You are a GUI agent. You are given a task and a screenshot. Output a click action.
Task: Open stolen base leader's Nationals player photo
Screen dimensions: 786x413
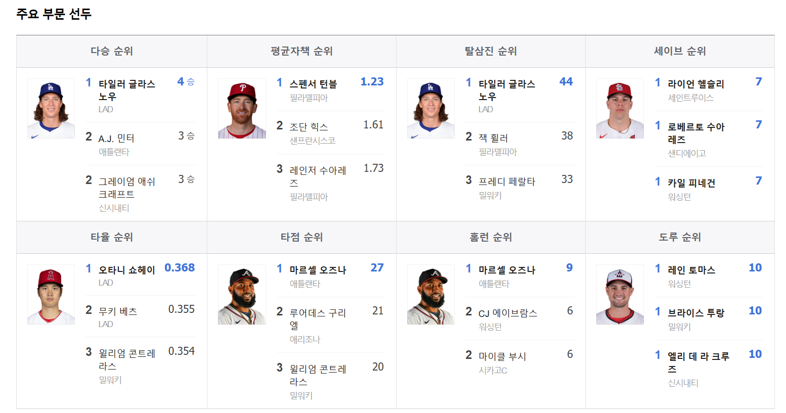tap(620, 294)
